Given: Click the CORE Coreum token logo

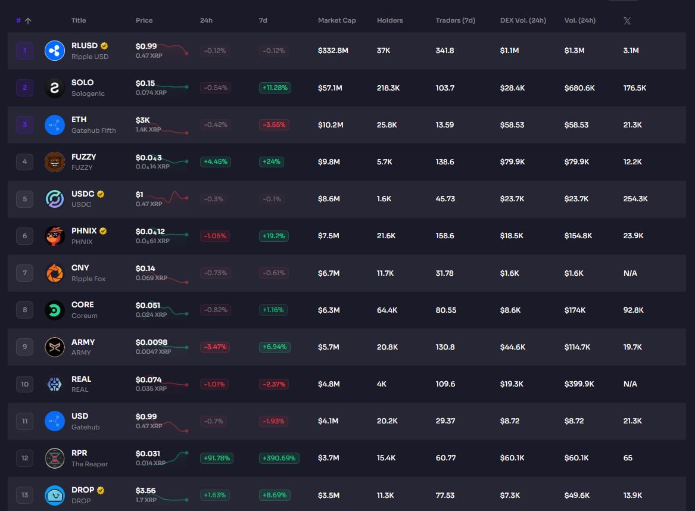Looking at the screenshot, I should (x=55, y=310).
